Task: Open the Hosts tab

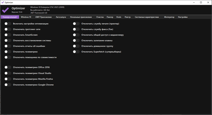Action: [119, 17]
